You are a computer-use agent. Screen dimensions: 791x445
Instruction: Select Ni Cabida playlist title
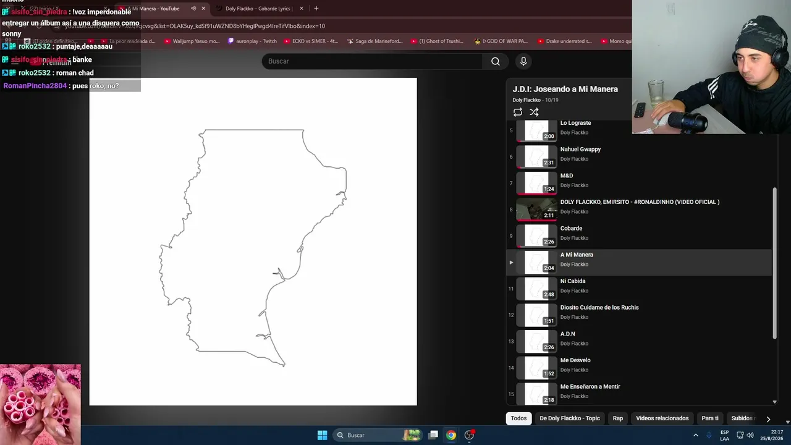tap(573, 281)
